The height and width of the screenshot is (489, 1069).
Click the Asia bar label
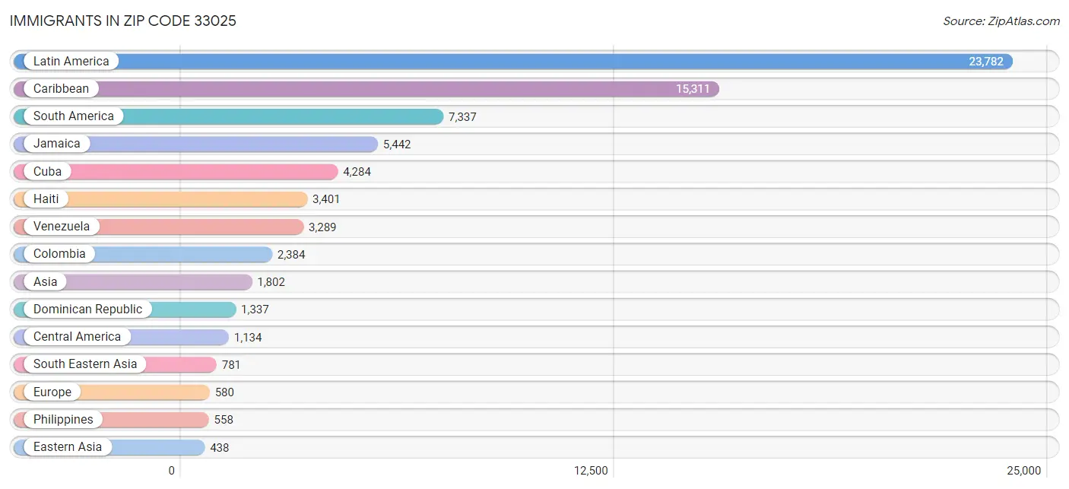(45, 282)
